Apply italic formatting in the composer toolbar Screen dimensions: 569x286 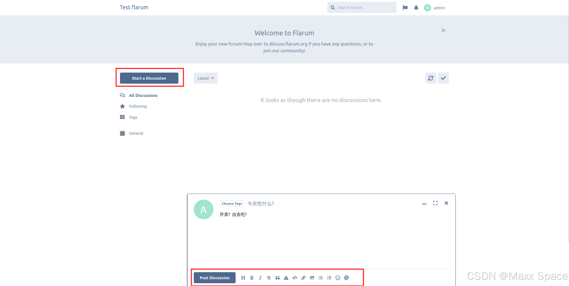pos(260,278)
